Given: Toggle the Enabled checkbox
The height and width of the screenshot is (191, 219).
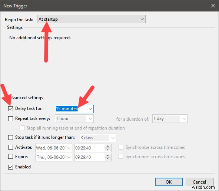Looking at the screenshot, I should [x=10, y=167].
